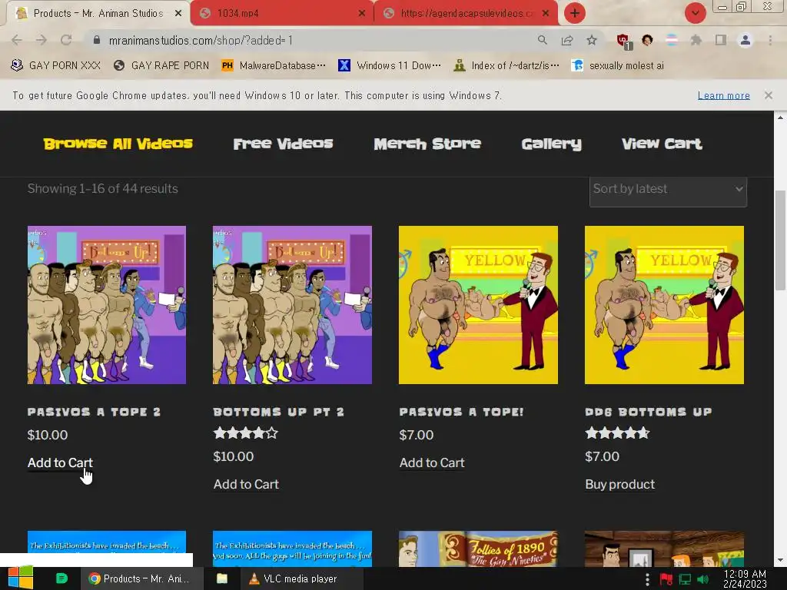
Task: Open the Chrome three-dot menu
Action: pyautogui.click(x=770, y=40)
